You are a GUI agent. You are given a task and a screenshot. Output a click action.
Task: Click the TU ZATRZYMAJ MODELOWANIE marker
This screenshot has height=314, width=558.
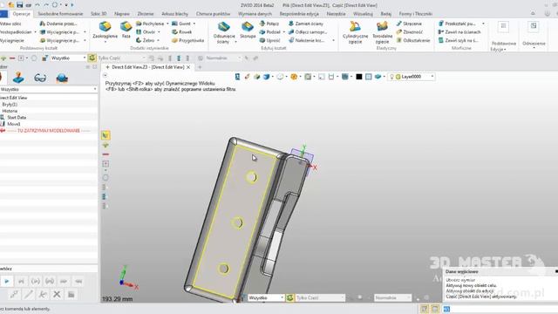(49, 131)
